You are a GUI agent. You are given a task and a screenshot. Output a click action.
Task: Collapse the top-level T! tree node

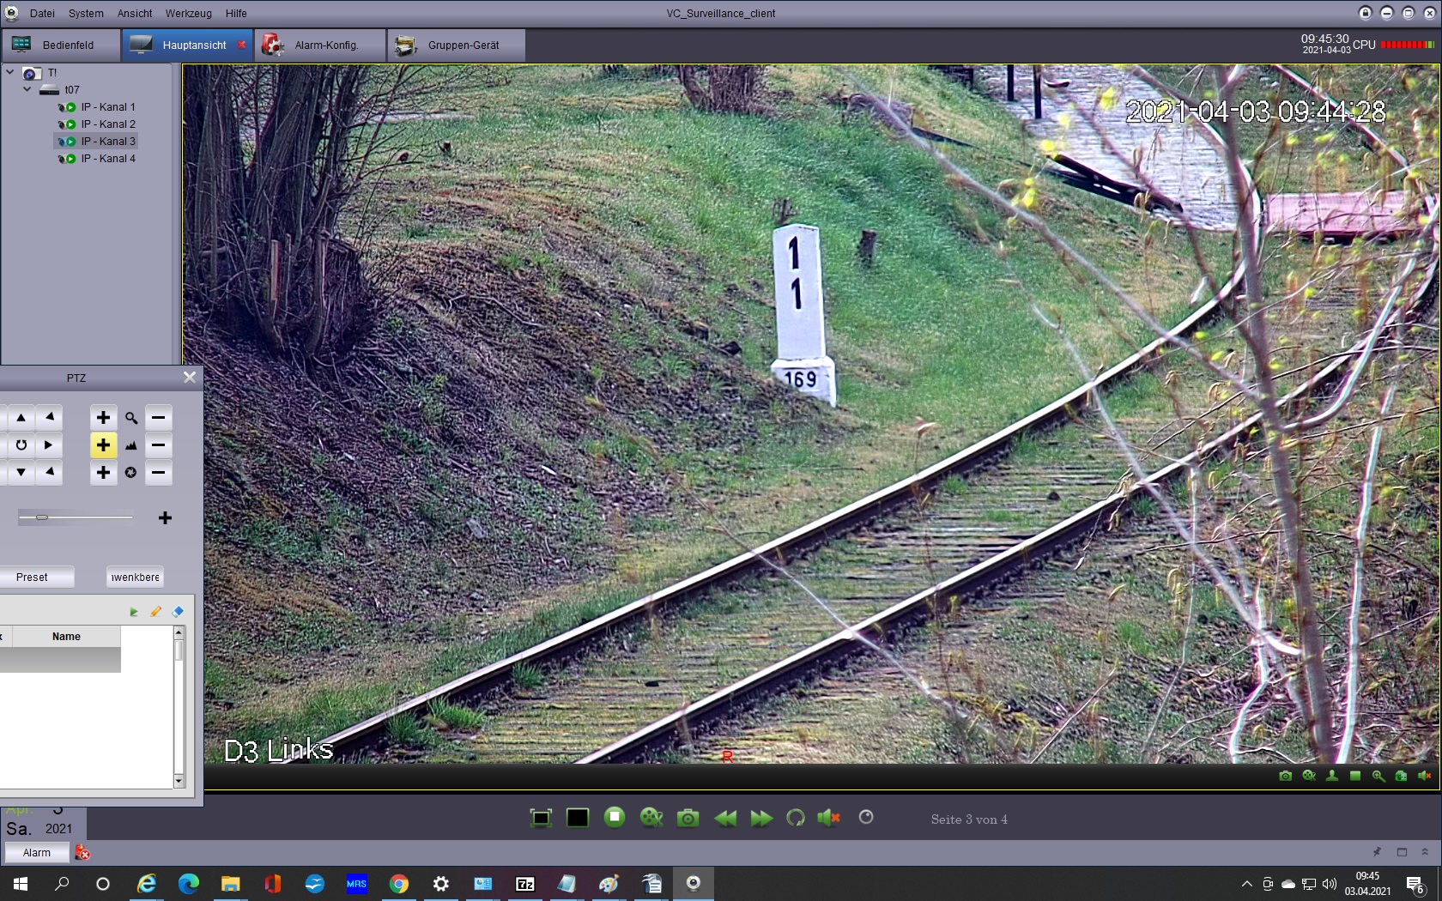[10, 73]
